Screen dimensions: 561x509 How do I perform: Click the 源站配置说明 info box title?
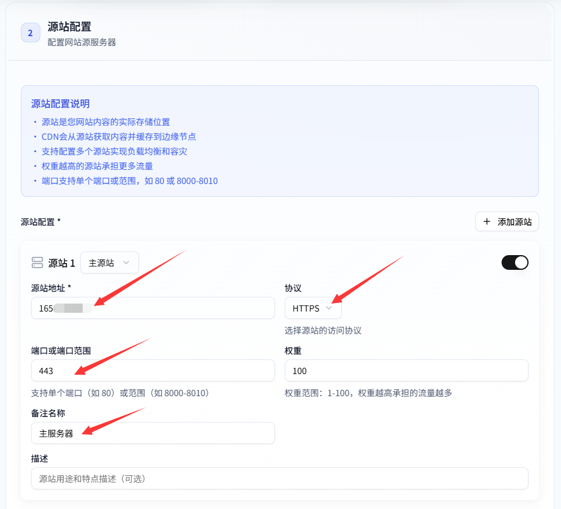tap(61, 104)
